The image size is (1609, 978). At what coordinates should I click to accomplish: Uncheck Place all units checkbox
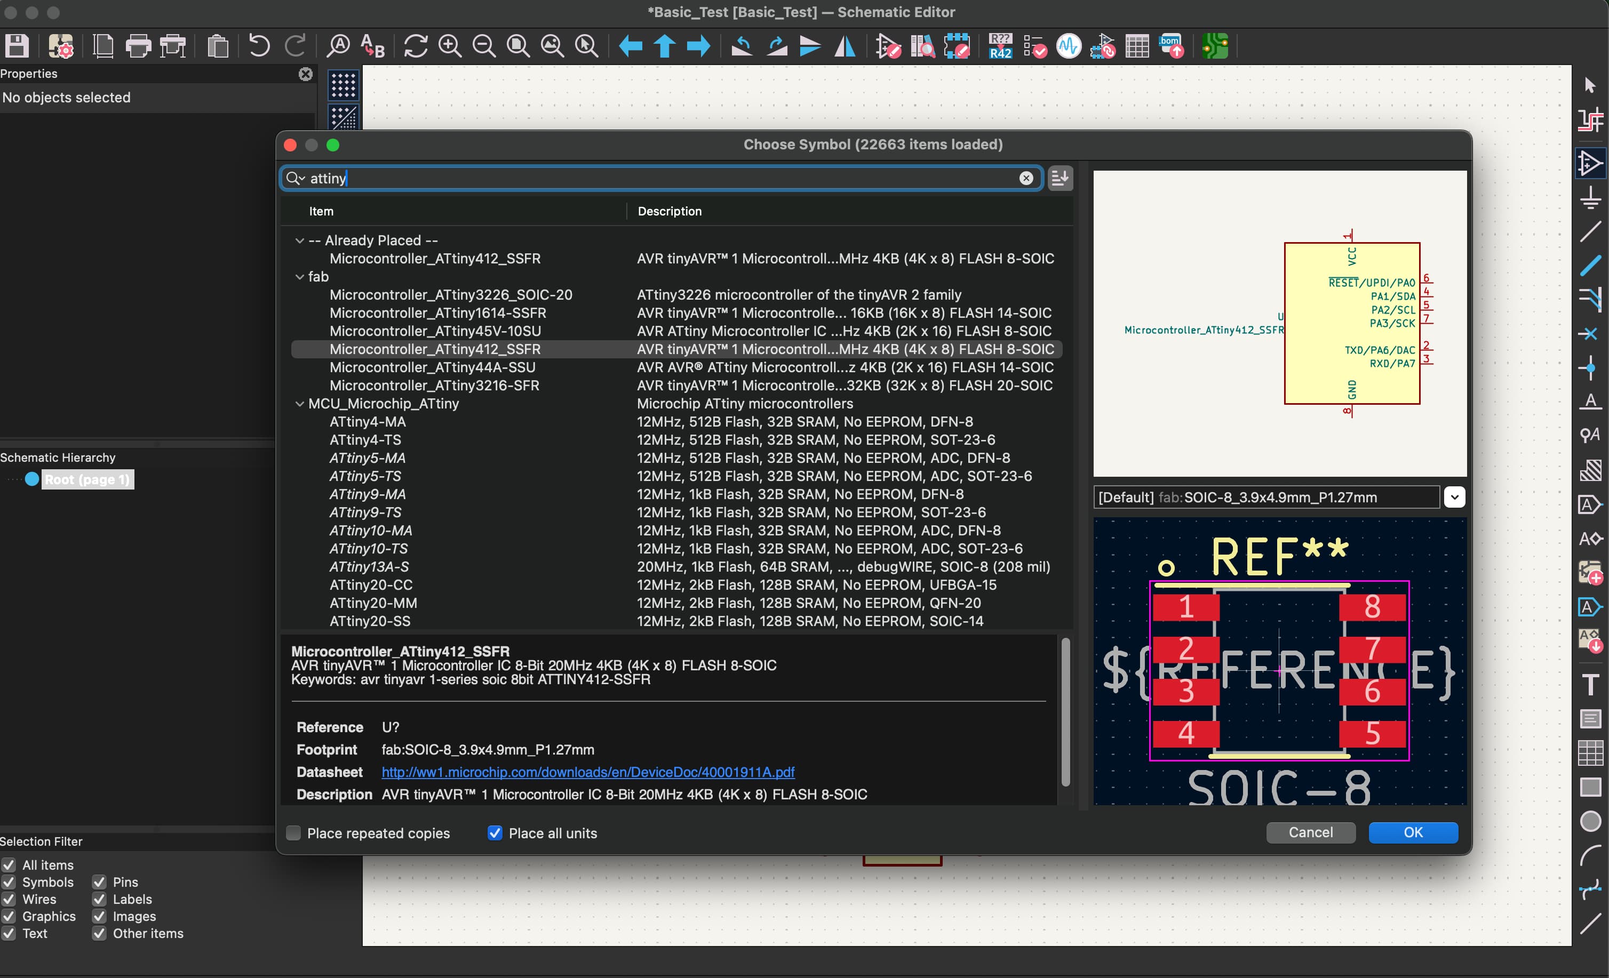point(495,833)
